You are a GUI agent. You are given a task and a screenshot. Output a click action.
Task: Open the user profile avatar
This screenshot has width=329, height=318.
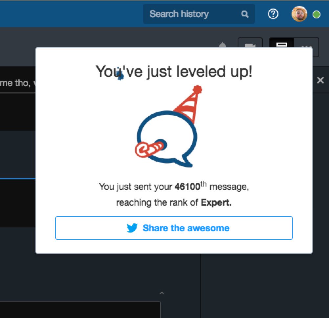pos(299,14)
